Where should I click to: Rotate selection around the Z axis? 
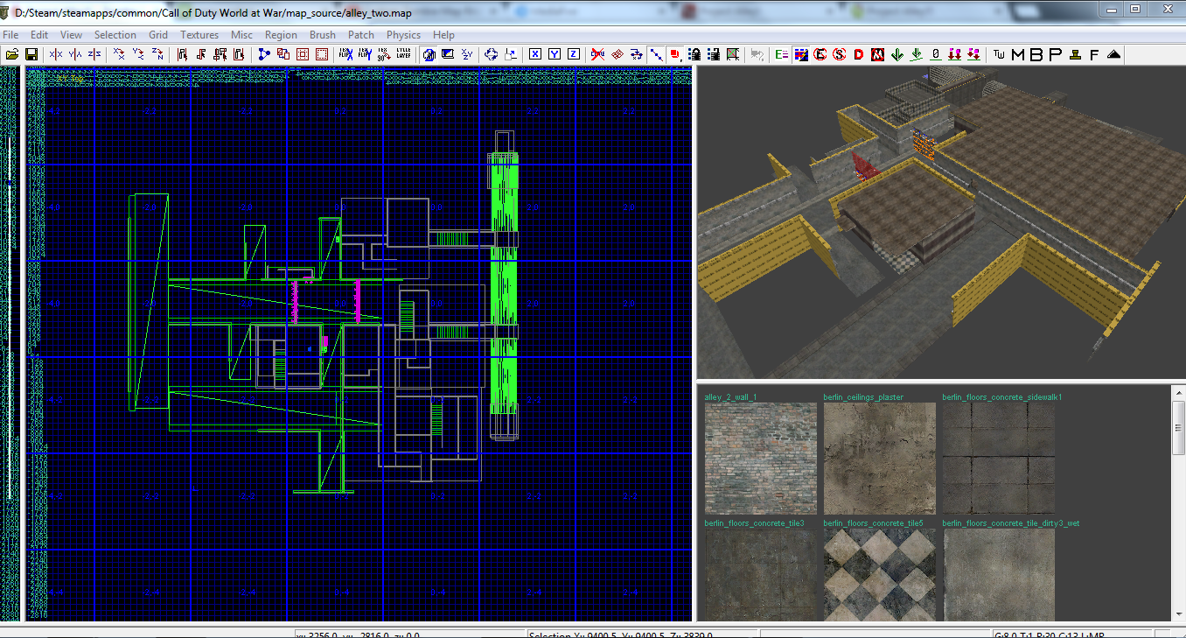tap(157, 54)
